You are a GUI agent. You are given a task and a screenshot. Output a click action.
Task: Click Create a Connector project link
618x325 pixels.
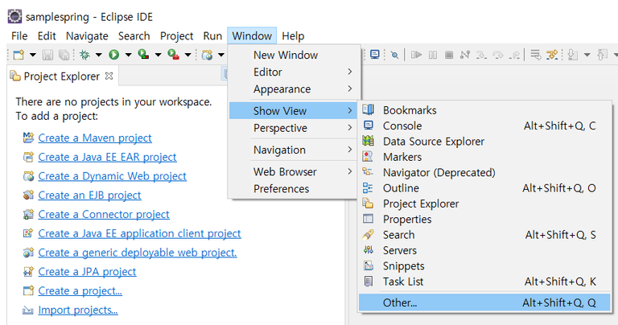pos(104,214)
